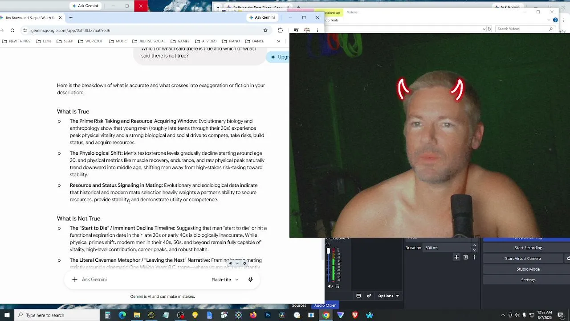Click Start Virtual Camera in OBS
The width and height of the screenshot is (570, 321).
click(x=523, y=259)
